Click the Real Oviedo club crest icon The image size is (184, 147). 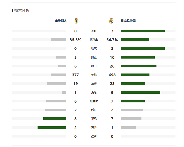pyautogui.click(x=76, y=21)
